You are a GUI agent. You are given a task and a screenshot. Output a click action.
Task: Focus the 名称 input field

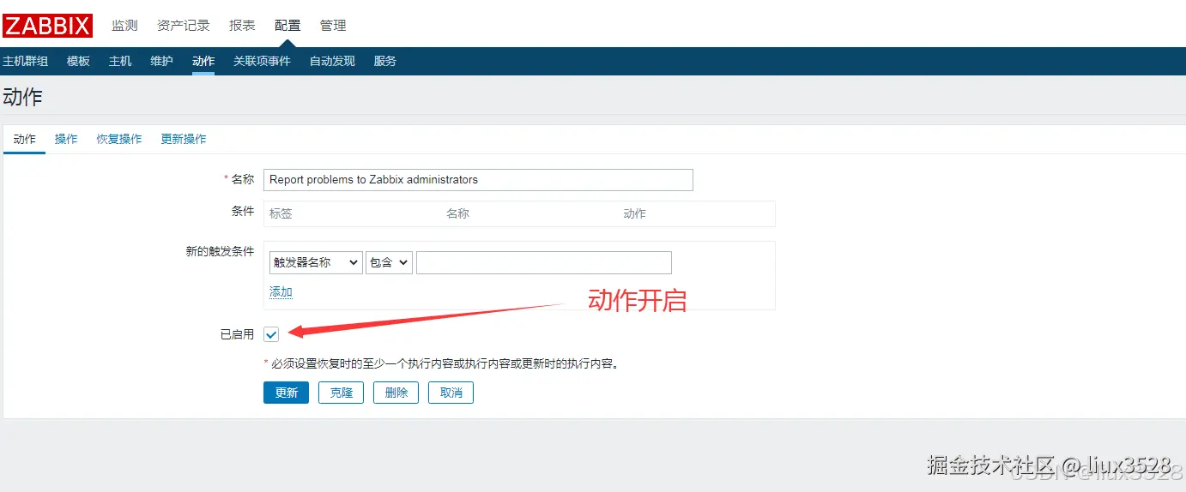pyautogui.click(x=478, y=180)
